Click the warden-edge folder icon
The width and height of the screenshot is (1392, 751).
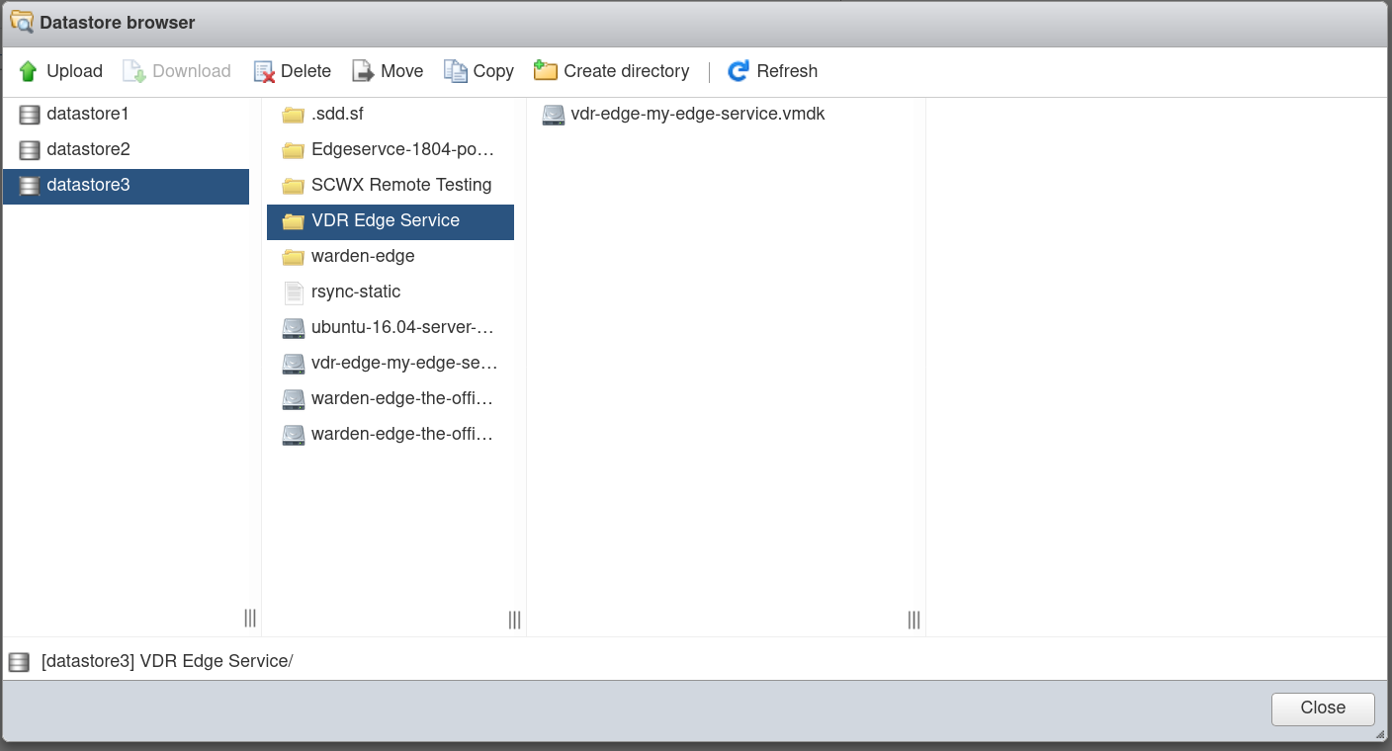293,257
